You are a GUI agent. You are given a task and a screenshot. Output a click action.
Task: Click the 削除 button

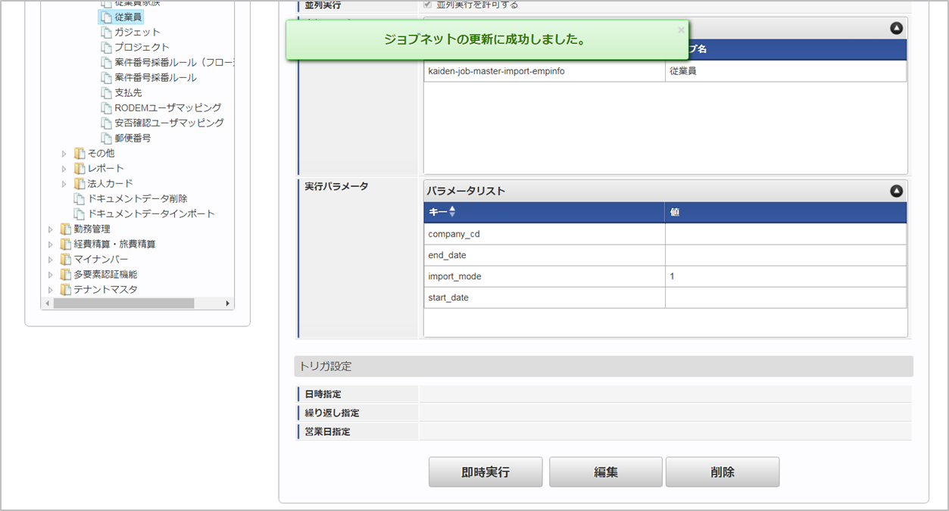[722, 472]
